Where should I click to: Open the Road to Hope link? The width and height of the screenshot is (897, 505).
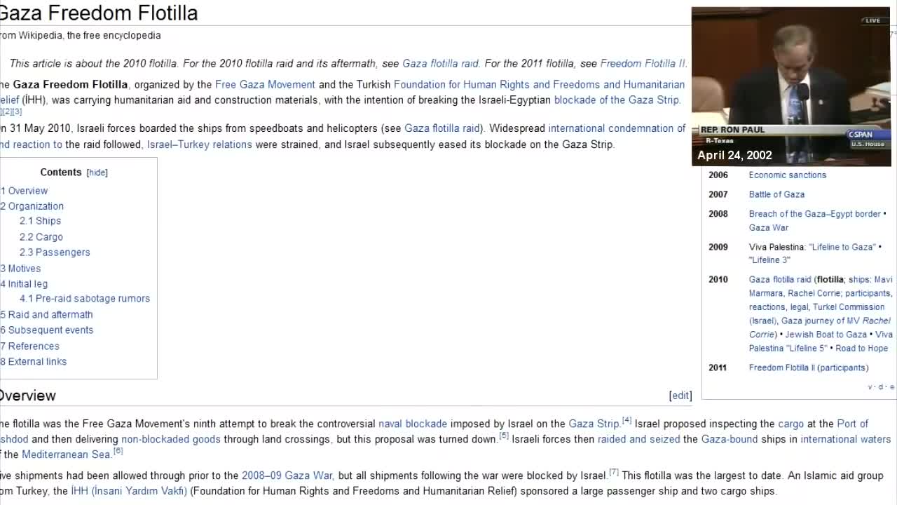(x=861, y=348)
